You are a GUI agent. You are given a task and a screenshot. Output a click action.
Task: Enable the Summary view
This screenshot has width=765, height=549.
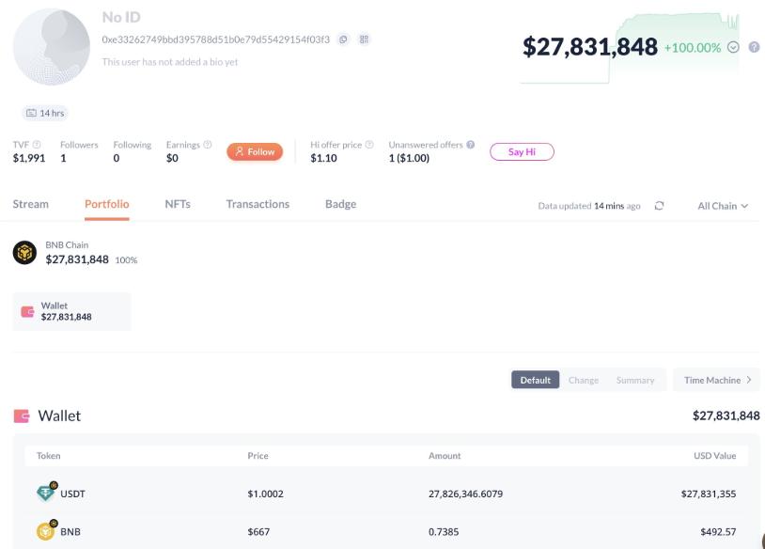tap(635, 380)
